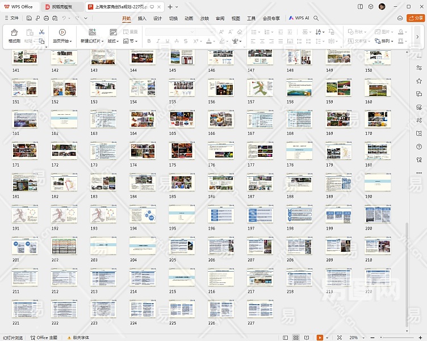The image size is (427, 341).
Task: Open the help question mark sidebar icon
Action: tap(419, 145)
